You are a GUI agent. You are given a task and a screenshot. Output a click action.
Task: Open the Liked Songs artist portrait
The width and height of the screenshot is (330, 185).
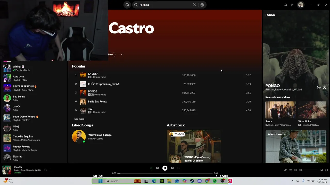[79, 136]
